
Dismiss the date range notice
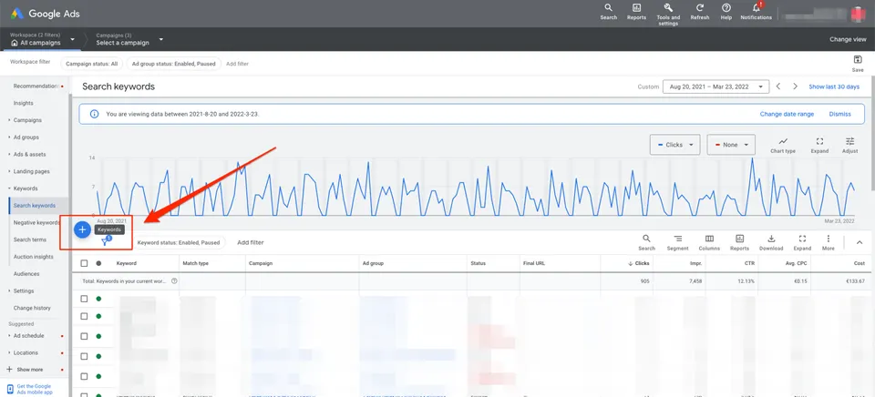pos(839,114)
